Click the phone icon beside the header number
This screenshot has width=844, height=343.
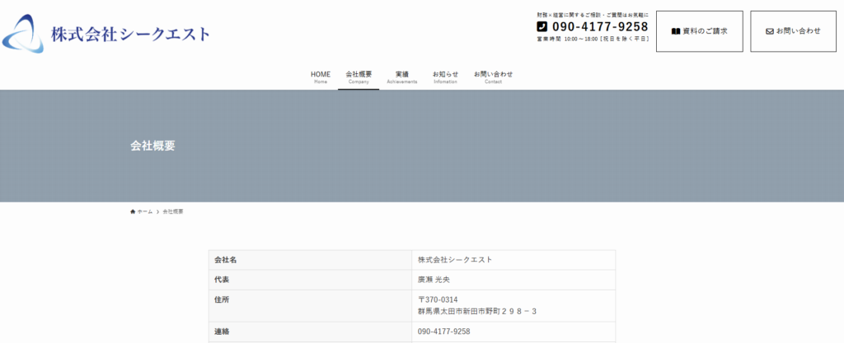point(542,26)
